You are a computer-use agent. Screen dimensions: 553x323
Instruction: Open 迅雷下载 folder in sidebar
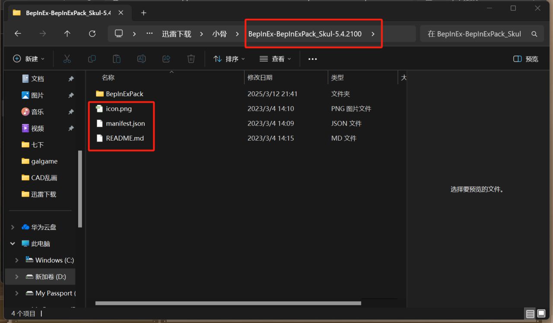click(x=39, y=194)
